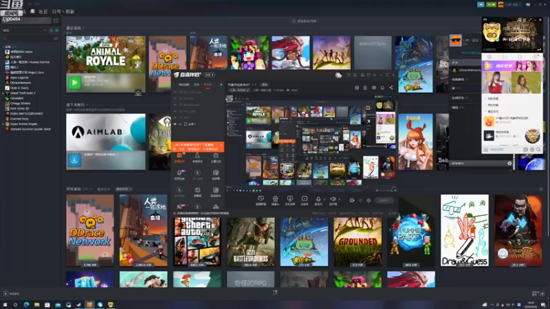Open Grand Theft Auto V cover thumbnail
The height and width of the screenshot is (309, 550).
(197, 242)
